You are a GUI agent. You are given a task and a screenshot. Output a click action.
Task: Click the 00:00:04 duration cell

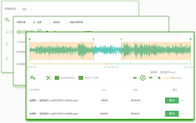tap(135, 100)
